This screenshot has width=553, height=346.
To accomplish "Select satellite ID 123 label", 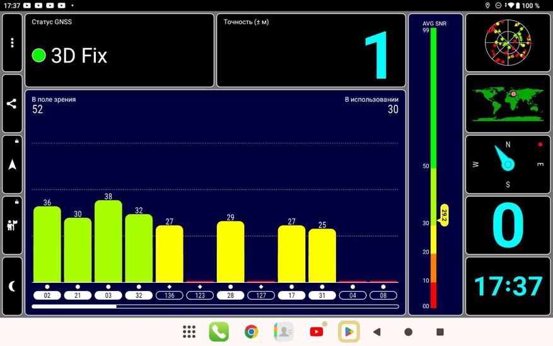I will pos(200,295).
